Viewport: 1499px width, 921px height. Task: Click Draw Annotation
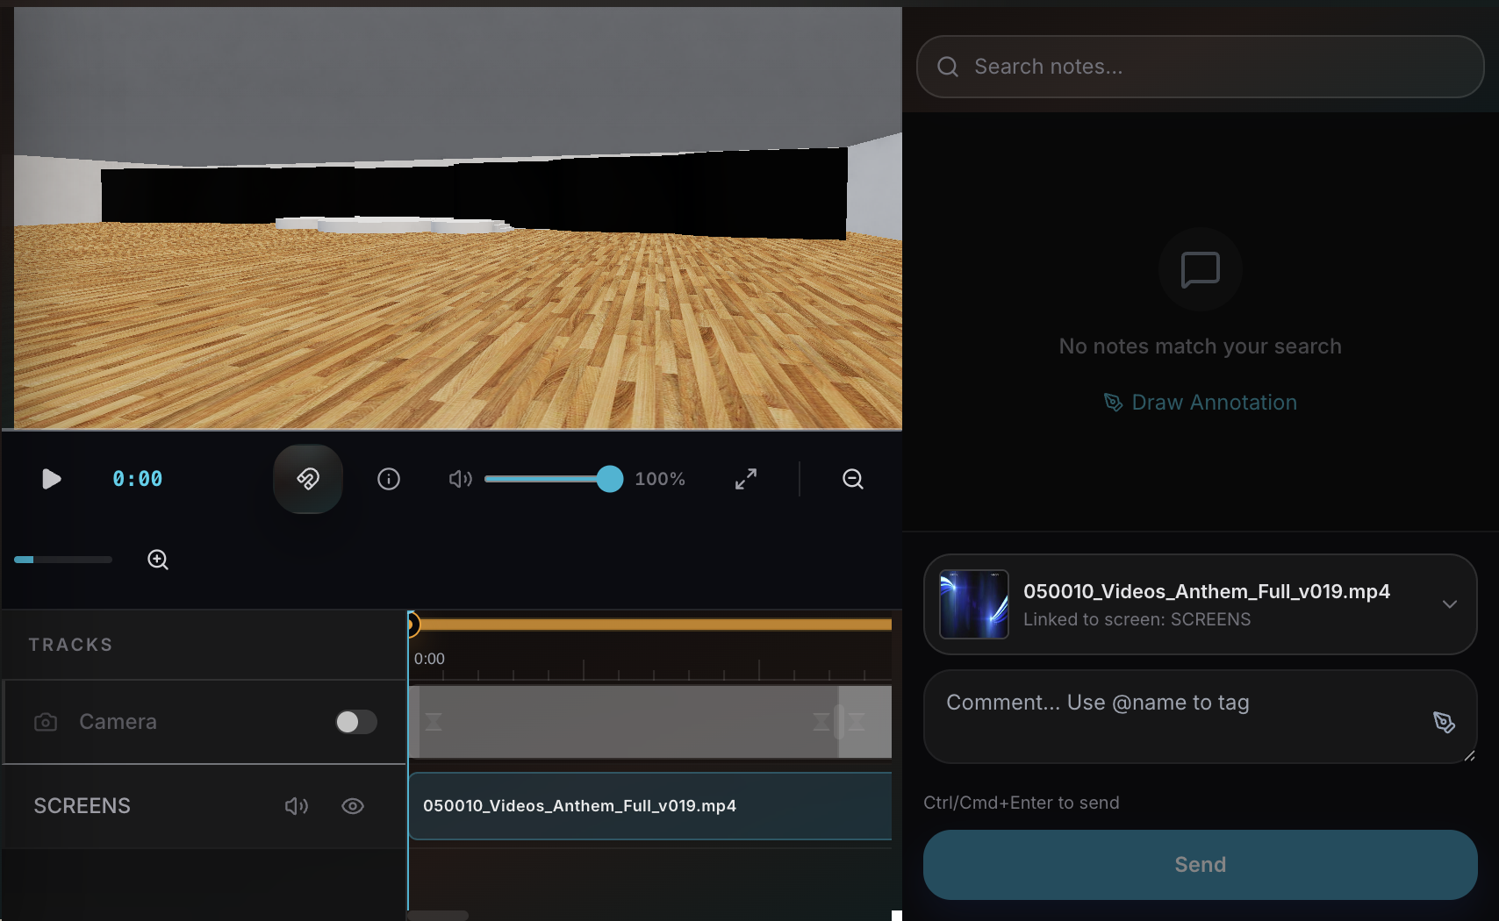tap(1199, 402)
